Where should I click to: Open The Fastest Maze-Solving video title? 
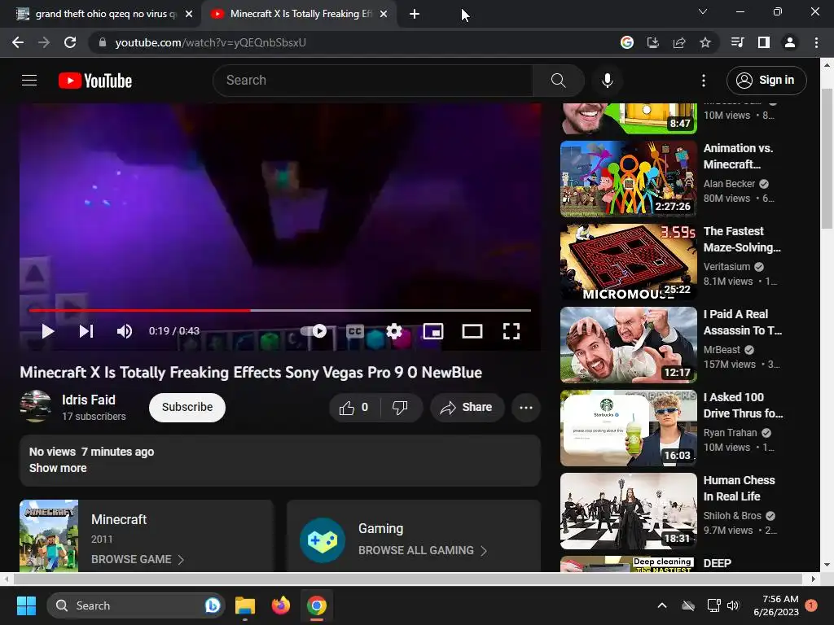click(742, 239)
